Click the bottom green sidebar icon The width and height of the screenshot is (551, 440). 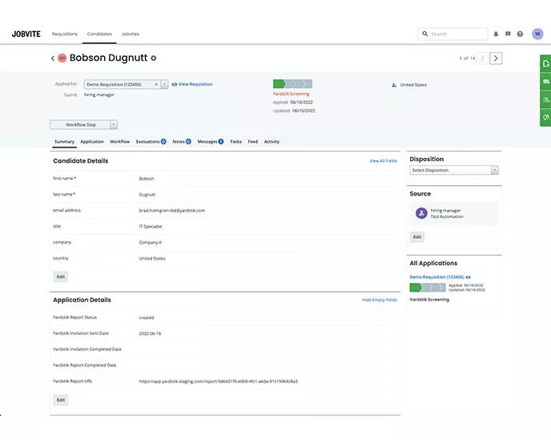click(x=545, y=118)
